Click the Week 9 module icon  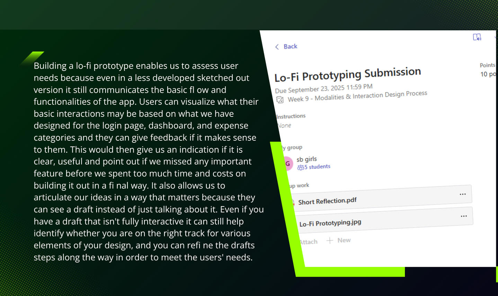(280, 100)
